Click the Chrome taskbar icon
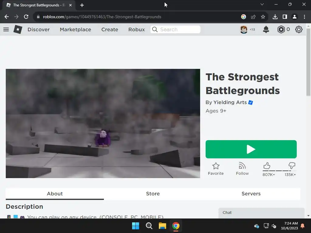Image resolution: width=311 pixels, height=233 pixels. pyautogui.click(x=176, y=226)
